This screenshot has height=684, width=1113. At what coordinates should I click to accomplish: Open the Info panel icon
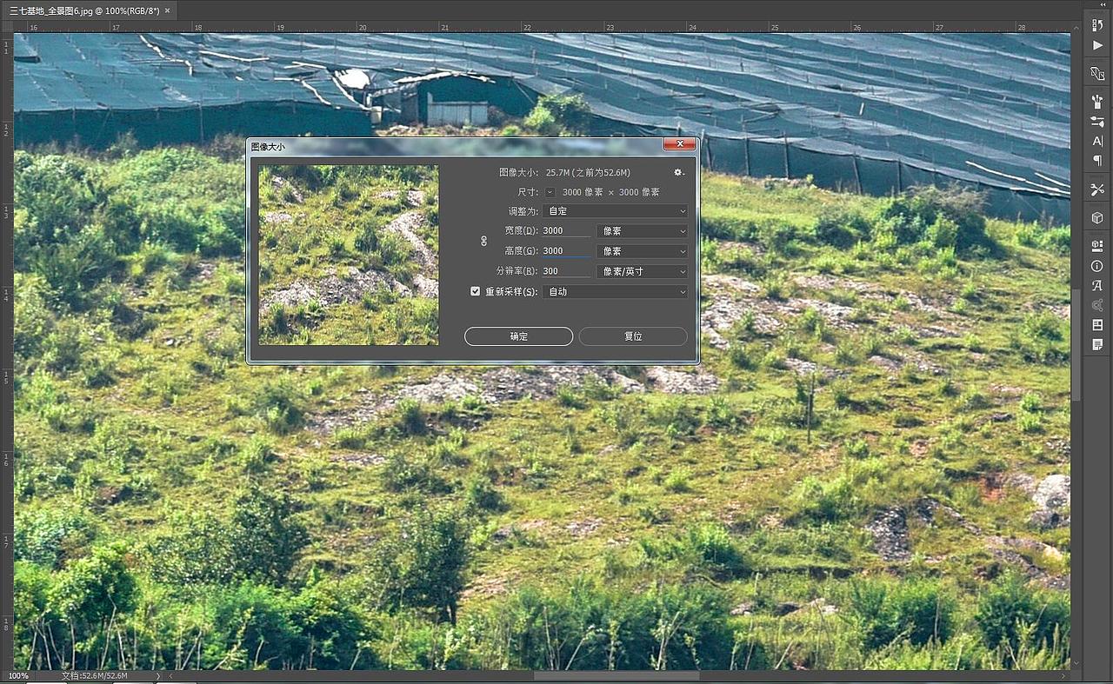tap(1097, 265)
